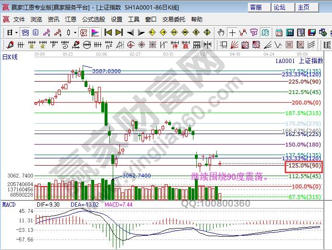
Task: Click the calendar icon showing 21
Action: click(278, 32)
